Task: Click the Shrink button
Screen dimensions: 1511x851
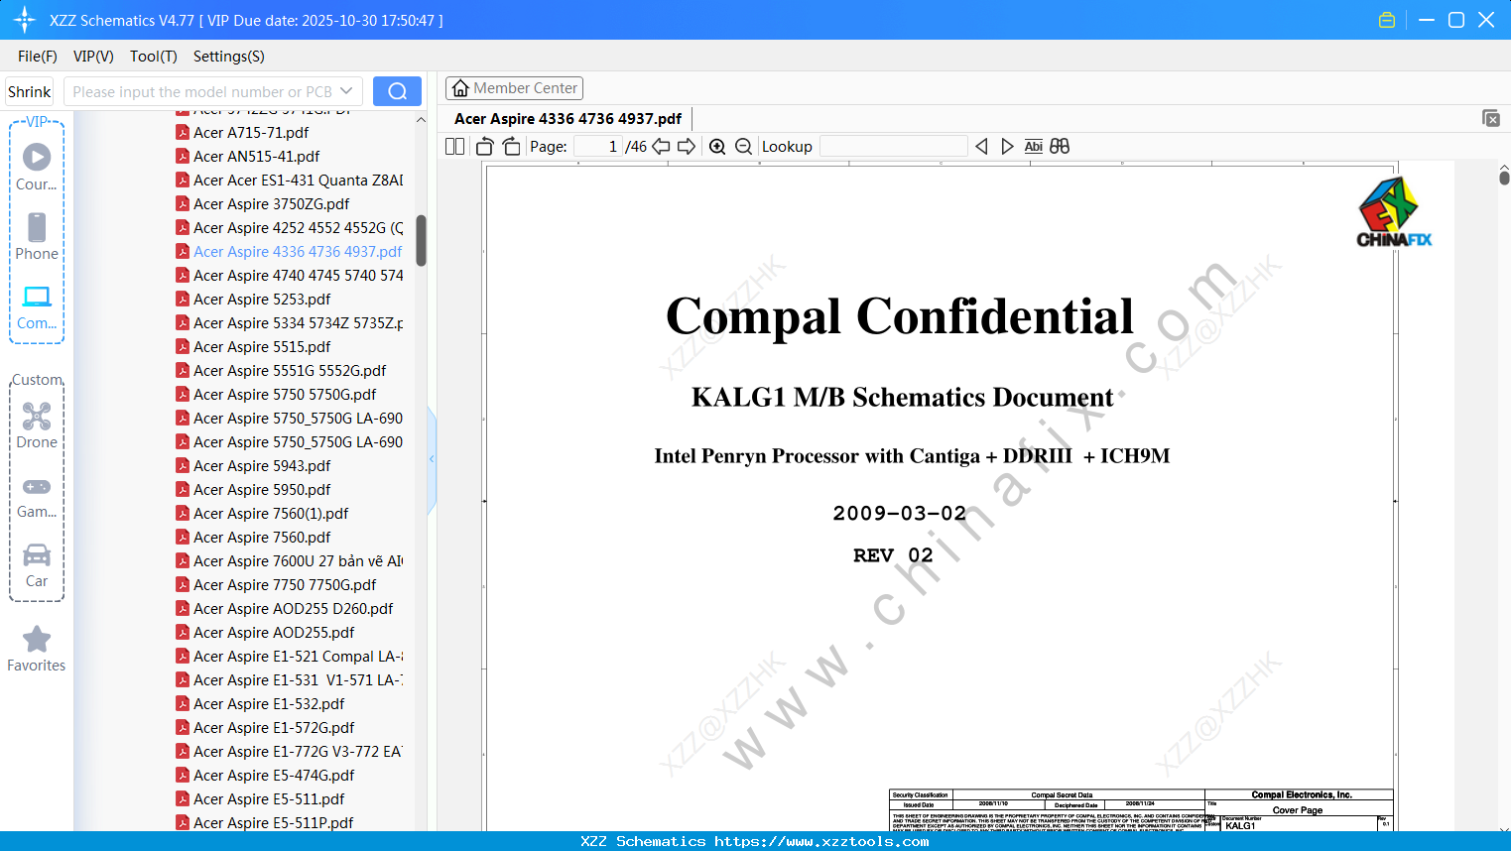Action: pyautogui.click(x=30, y=91)
